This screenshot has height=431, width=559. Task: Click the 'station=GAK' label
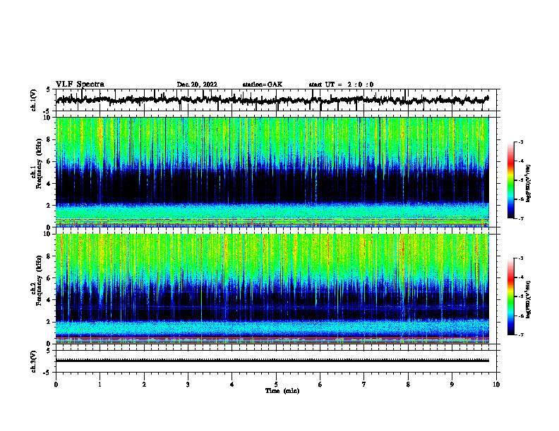pyautogui.click(x=263, y=85)
